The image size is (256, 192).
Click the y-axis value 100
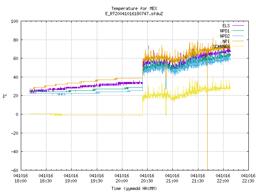point(14,21)
